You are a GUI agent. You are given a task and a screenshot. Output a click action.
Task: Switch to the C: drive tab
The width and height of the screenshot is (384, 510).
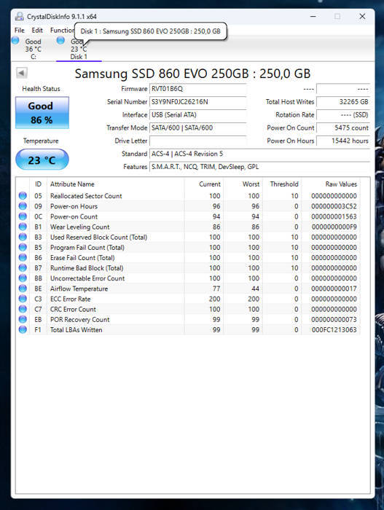[x=33, y=49]
